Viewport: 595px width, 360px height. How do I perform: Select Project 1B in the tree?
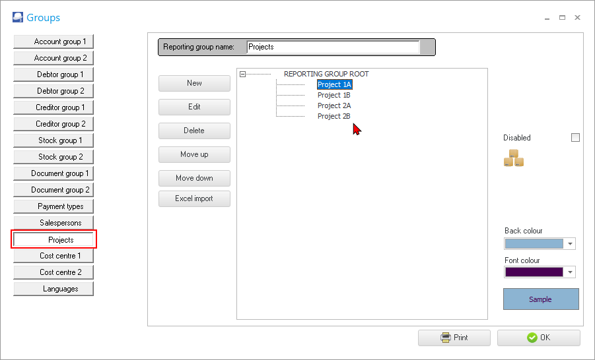click(x=333, y=95)
